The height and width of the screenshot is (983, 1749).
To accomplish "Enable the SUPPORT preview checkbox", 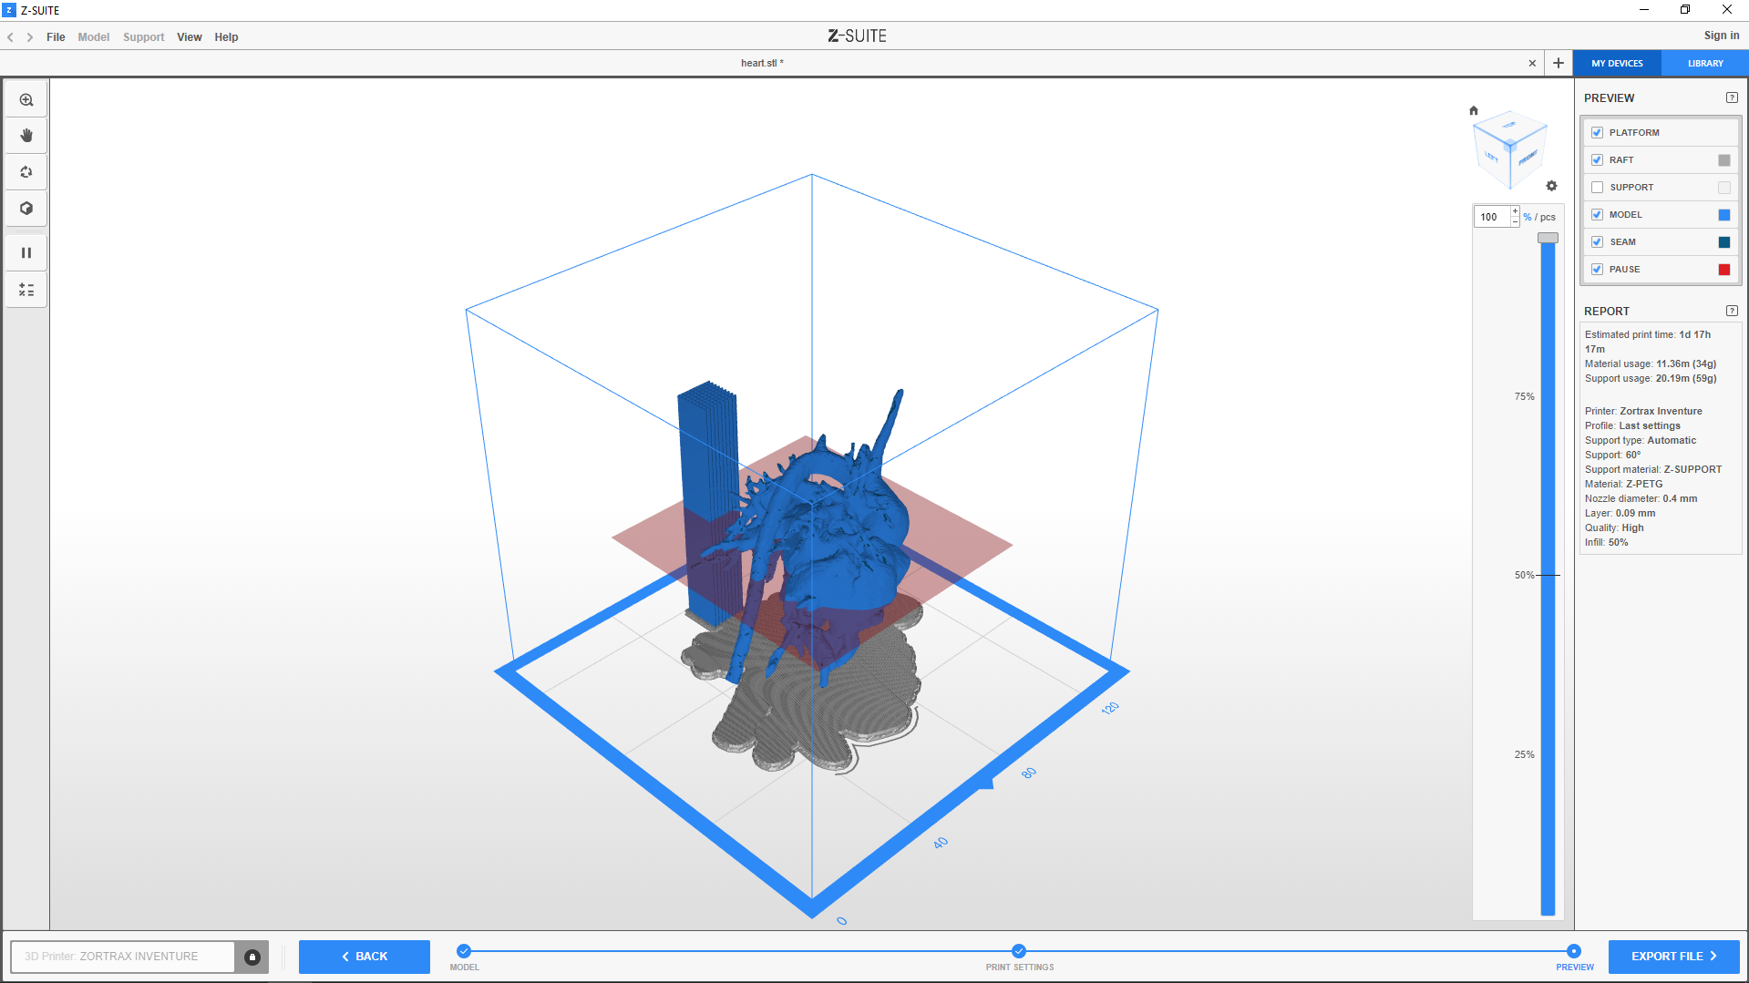I will tap(1597, 188).
